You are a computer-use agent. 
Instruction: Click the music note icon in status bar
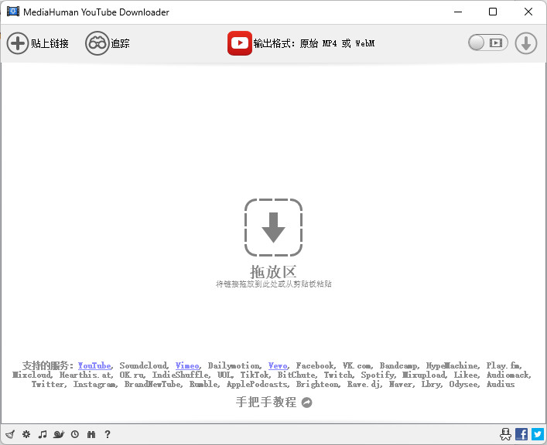coord(43,434)
